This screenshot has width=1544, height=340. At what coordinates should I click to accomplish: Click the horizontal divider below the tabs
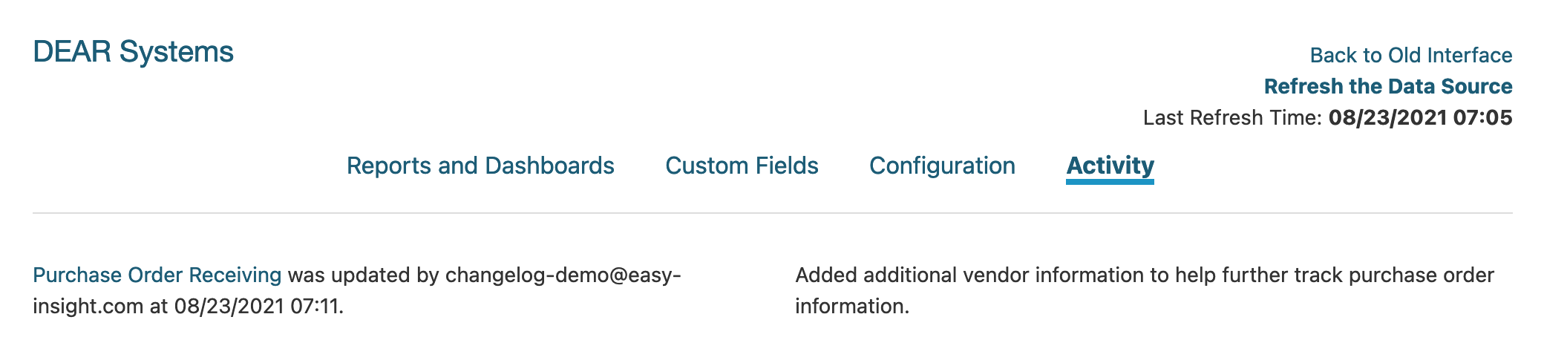click(x=772, y=213)
